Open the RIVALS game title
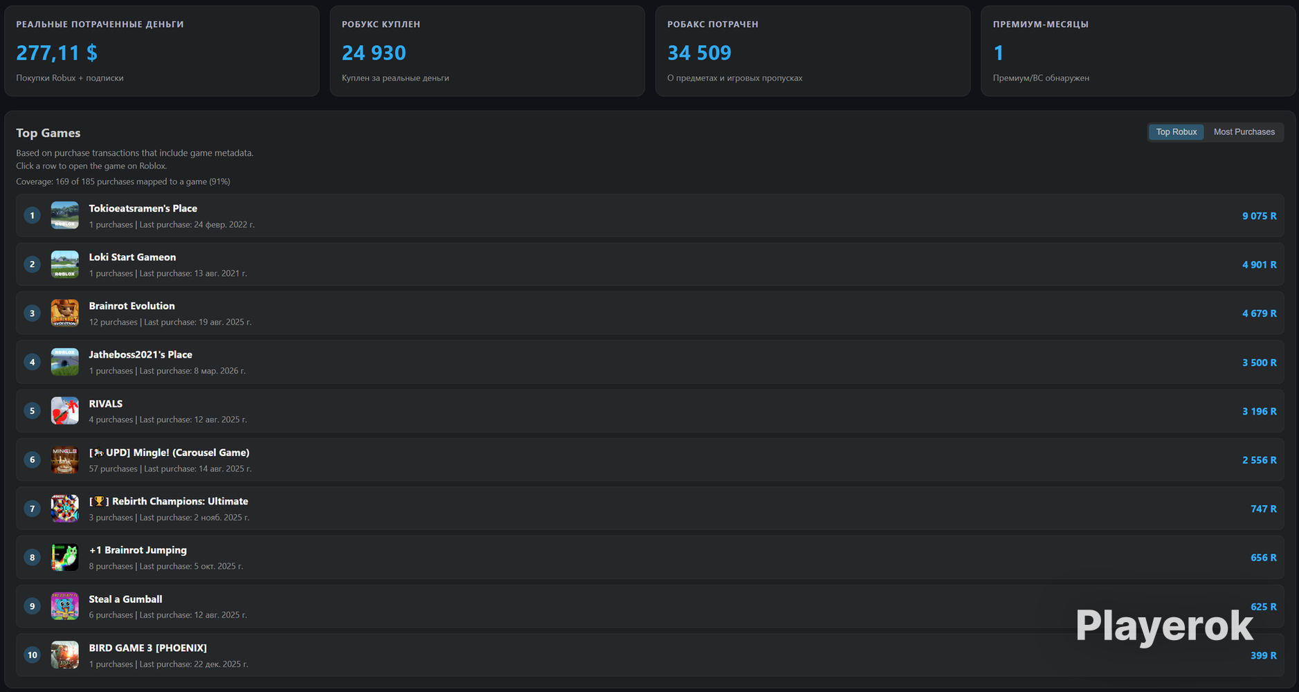The height and width of the screenshot is (692, 1299). point(105,403)
